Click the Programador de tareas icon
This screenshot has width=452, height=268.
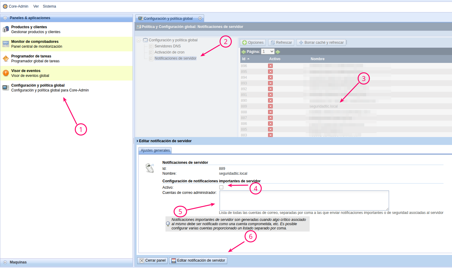[x=6, y=59]
